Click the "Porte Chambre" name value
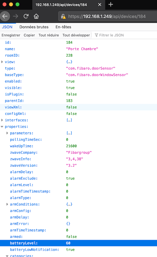The image size is (157, 257). 82,49
